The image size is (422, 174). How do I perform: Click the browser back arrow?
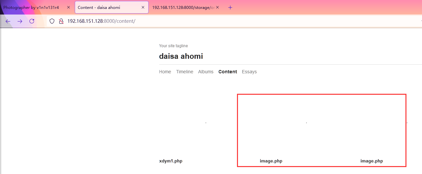point(8,21)
